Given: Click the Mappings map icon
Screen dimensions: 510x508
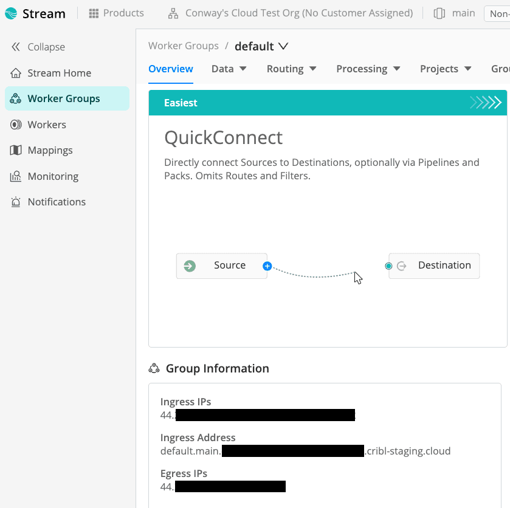Looking at the screenshot, I should pos(16,150).
